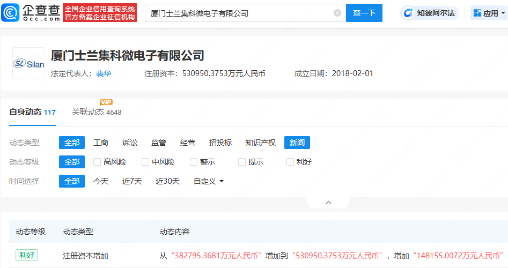
Task: Click the 利好 tag in the table row
Action: [27, 255]
